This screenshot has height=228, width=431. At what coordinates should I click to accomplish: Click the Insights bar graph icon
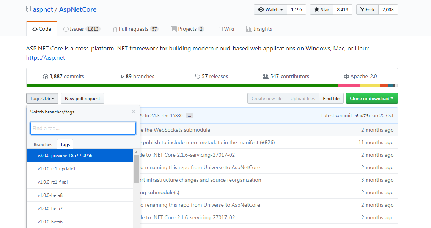pyautogui.click(x=249, y=29)
